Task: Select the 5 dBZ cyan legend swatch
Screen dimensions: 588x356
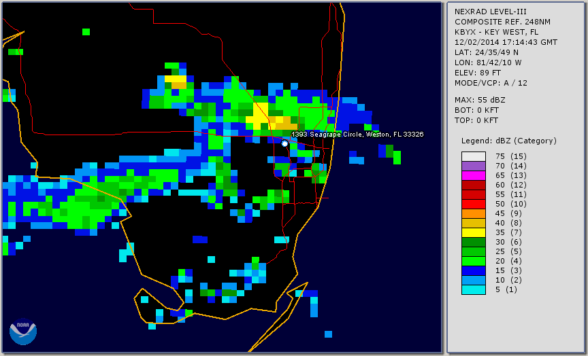Action: (x=473, y=289)
